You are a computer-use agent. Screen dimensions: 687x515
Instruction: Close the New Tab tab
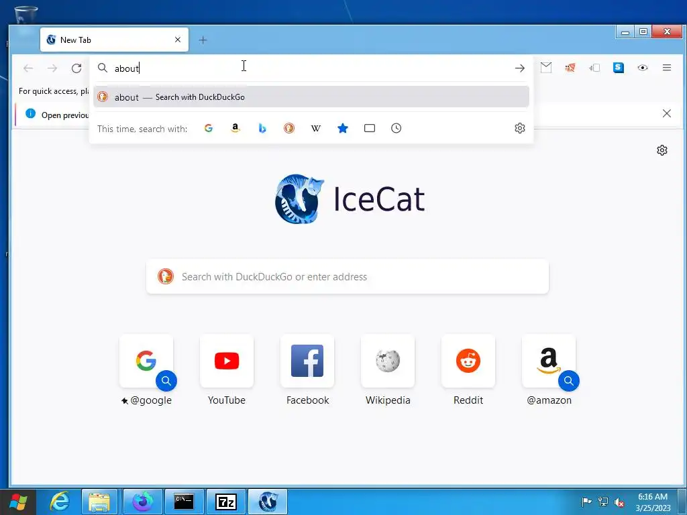177,40
